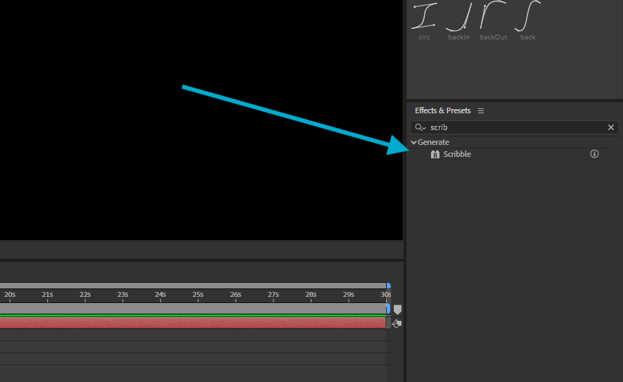This screenshot has height=382, width=623.
Task: Click the gray time navigator bar
Action: pyautogui.click(x=193, y=286)
